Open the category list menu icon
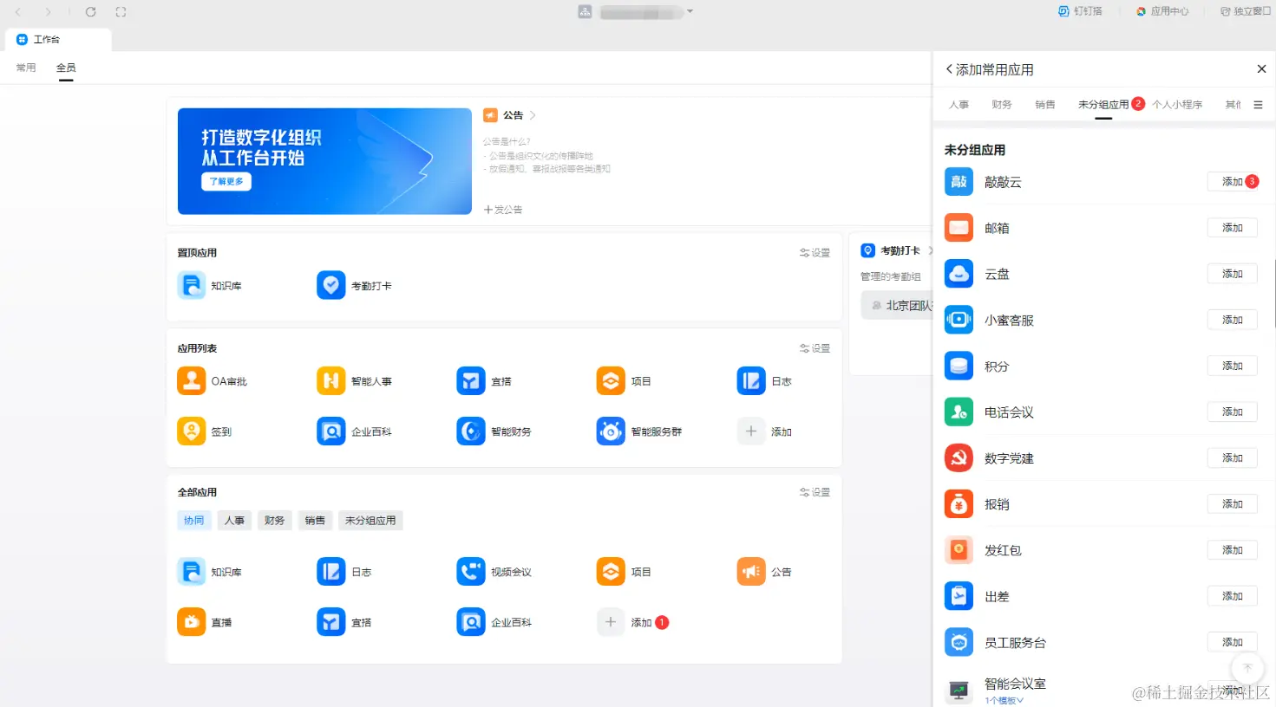 pyautogui.click(x=1258, y=105)
